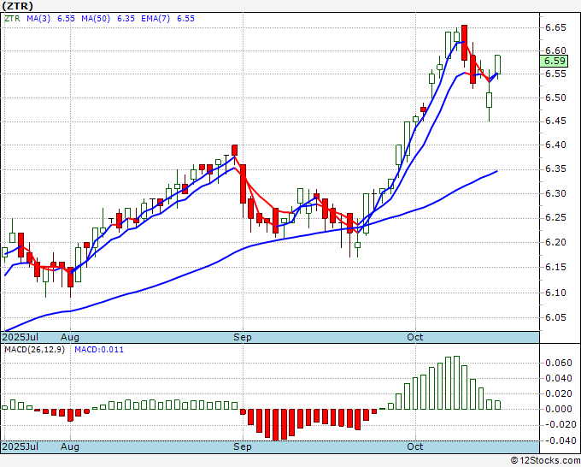The image size is (581, 467).
Task: Click the Sep label on price chart axis
Action: [x=243, y=337]
